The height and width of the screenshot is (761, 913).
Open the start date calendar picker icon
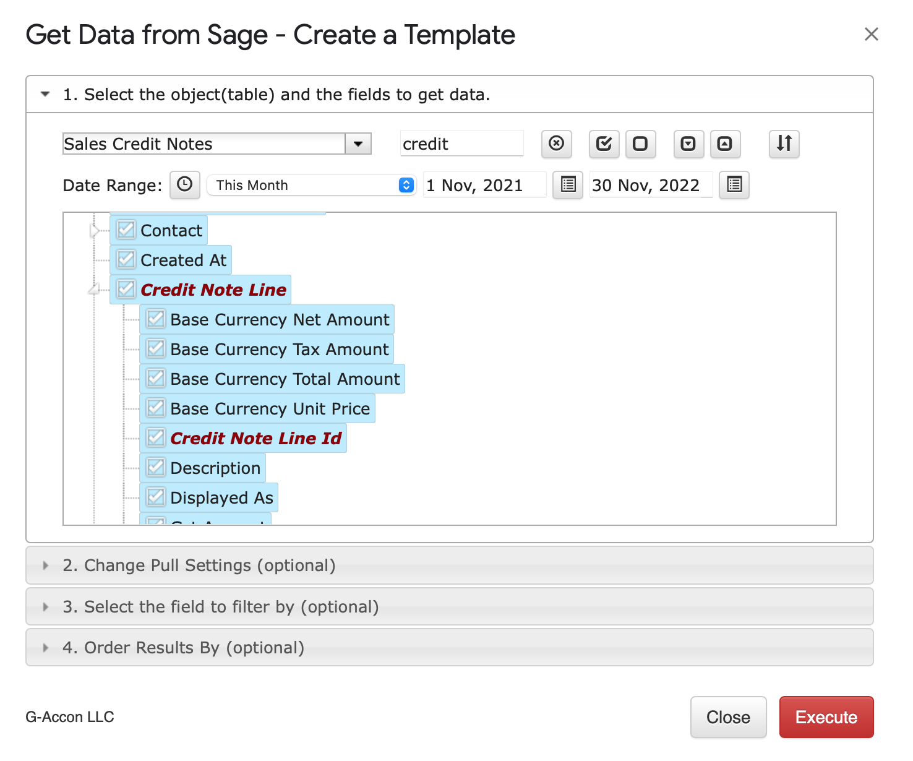click(567, 184)
